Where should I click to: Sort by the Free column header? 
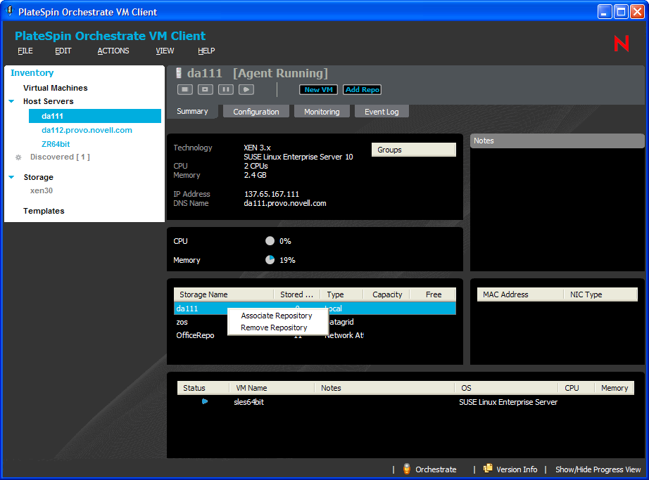(433, 294)
